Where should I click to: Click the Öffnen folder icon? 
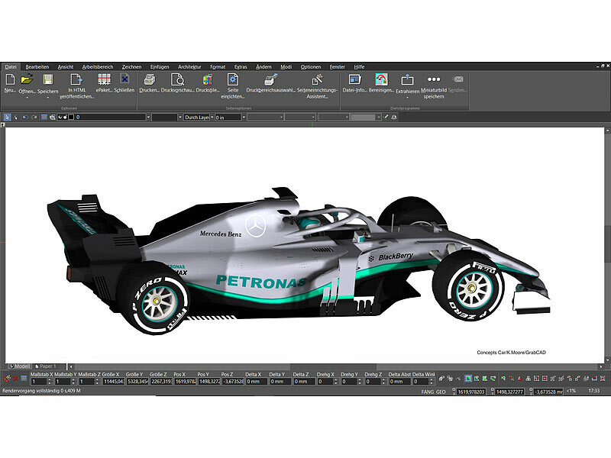coord(27,80)
